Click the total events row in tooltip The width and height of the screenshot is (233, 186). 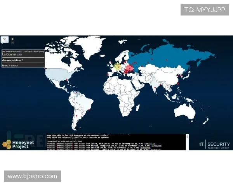point(10,65)
